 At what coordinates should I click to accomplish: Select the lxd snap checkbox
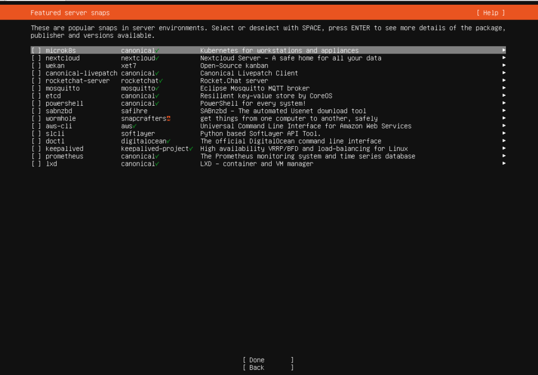(x=36, y=164)
